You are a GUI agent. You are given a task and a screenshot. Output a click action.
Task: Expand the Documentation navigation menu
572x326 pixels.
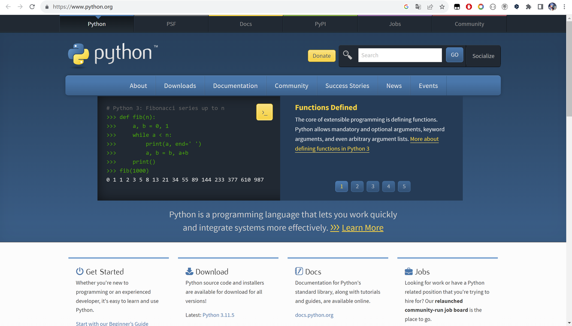(235, 85)
